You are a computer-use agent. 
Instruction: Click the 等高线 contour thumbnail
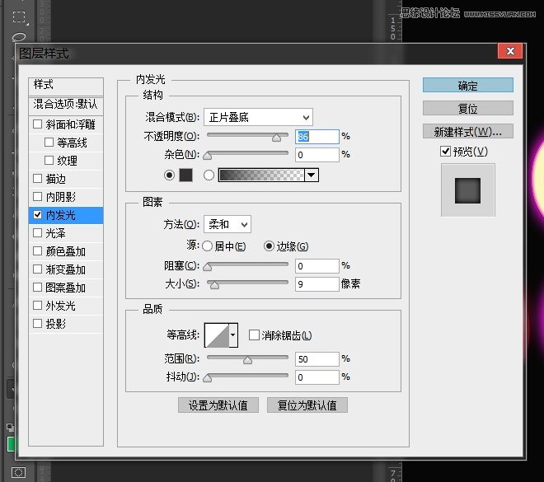click(217, 335)
